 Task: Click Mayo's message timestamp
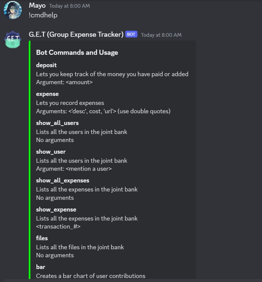pos(70,6)
